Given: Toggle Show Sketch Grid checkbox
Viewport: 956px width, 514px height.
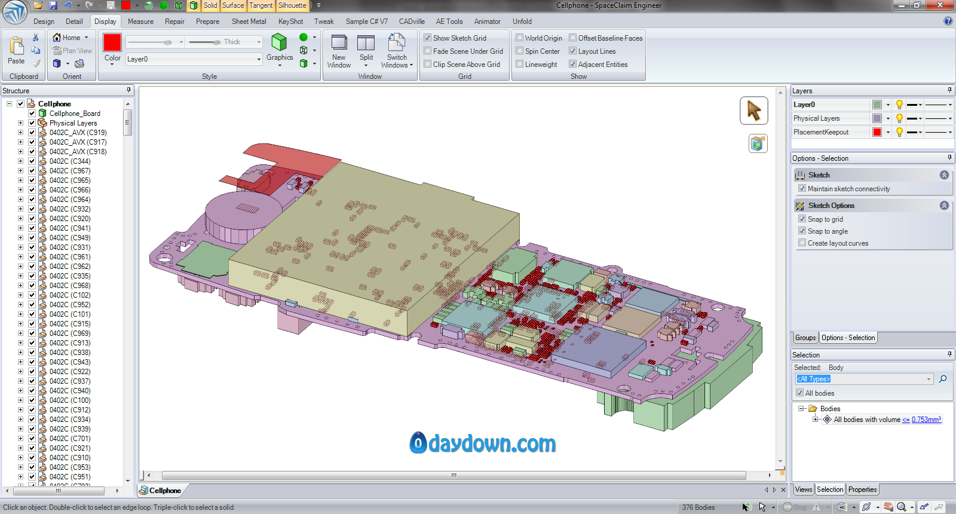Looking at the screenshot, I should (428, 38).
